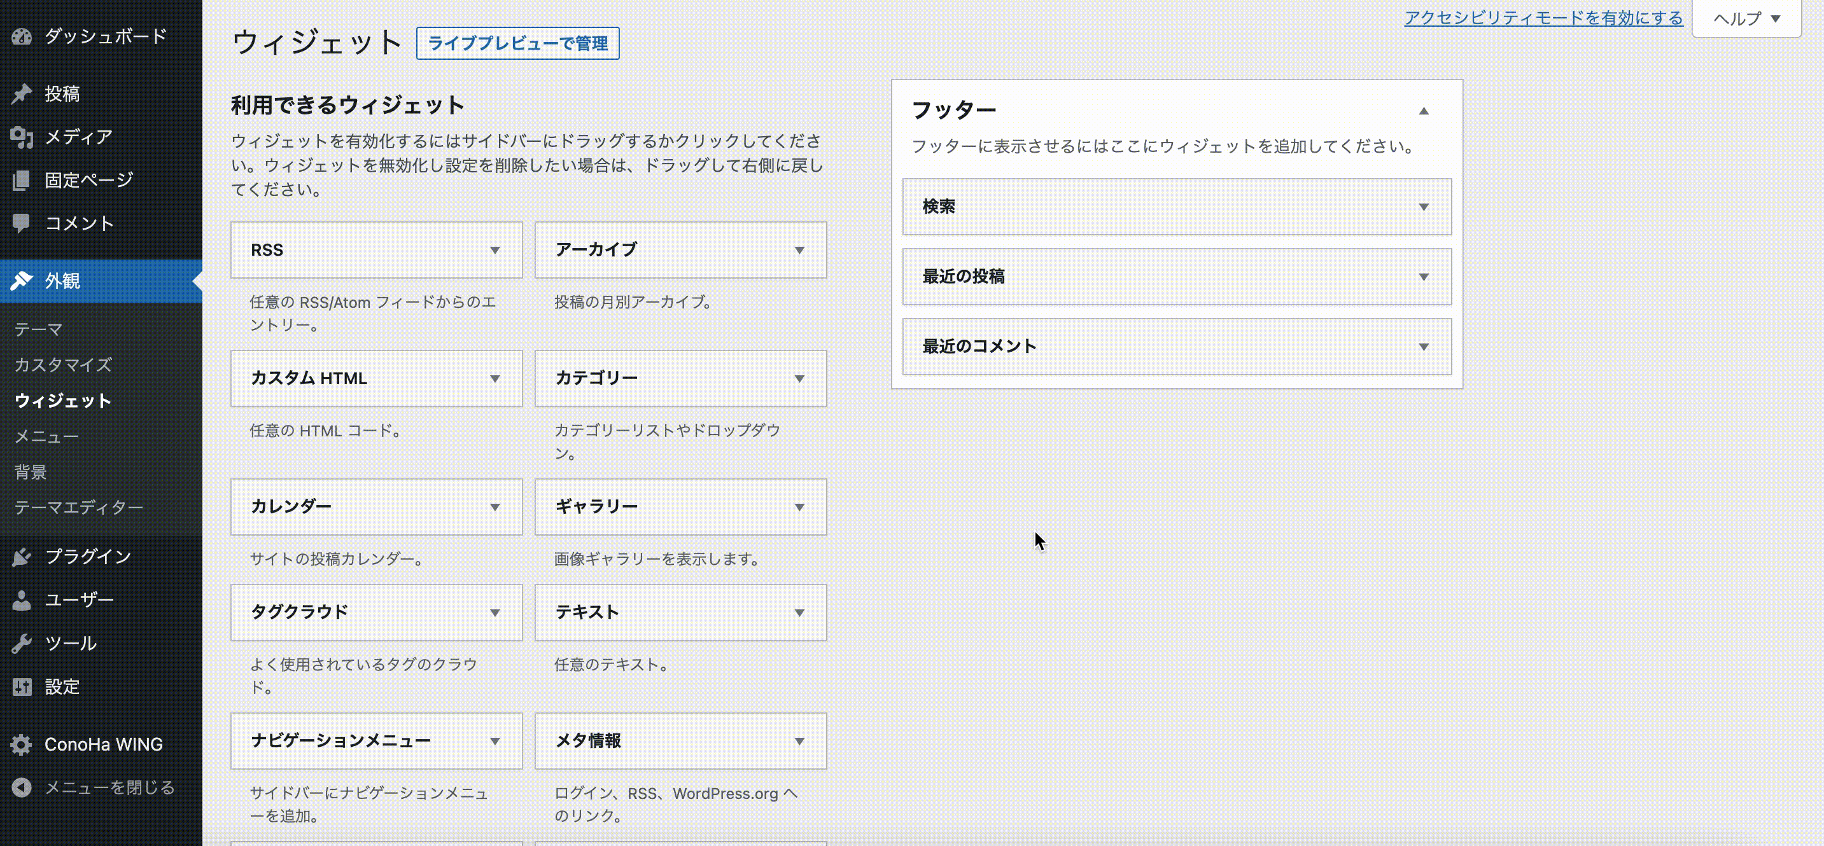Click the Posts pushpin icon
This screenshot has width=1824, height=846.
tap(22, 94)
